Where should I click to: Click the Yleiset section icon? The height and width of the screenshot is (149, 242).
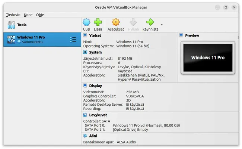[x=85, y=35]
